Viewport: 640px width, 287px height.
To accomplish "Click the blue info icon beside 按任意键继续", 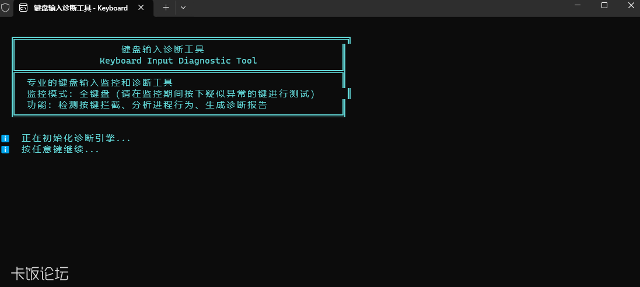I will [5, 149].
